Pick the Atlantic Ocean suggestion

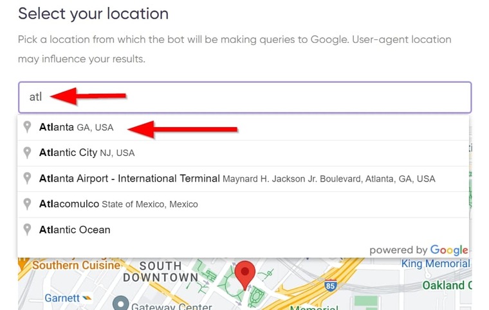[243, 230]
